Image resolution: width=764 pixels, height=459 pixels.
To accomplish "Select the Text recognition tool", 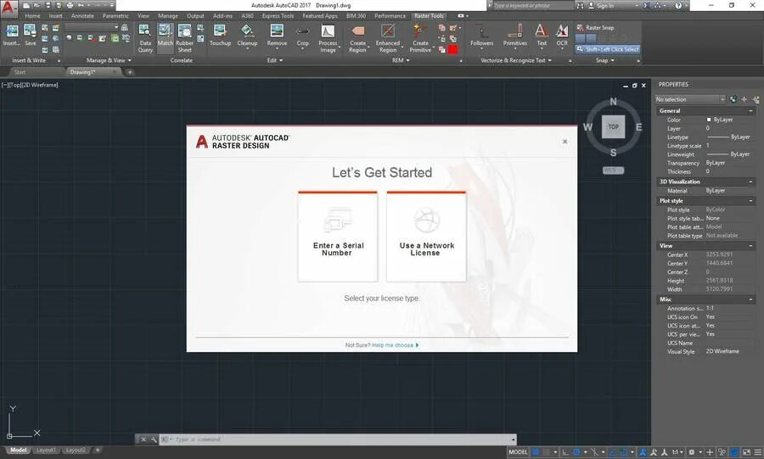I will click(x=542, y=36).
